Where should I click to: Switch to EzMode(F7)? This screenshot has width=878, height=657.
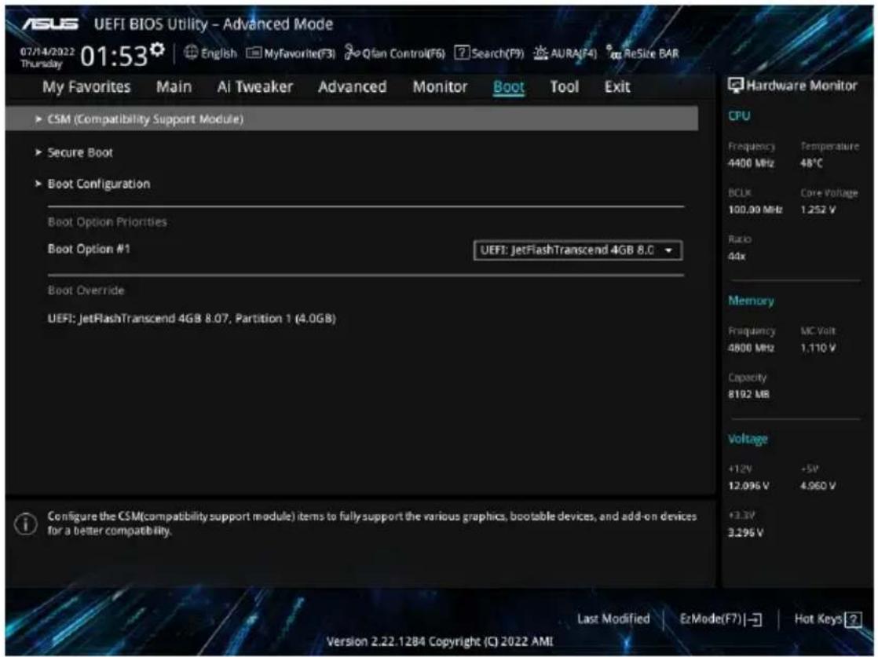(x=720, y=619)
